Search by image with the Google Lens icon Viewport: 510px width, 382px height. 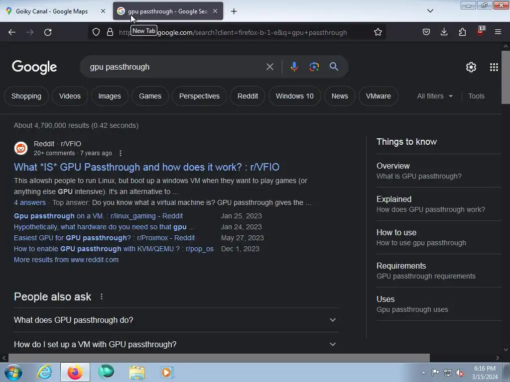coord(314,67)
